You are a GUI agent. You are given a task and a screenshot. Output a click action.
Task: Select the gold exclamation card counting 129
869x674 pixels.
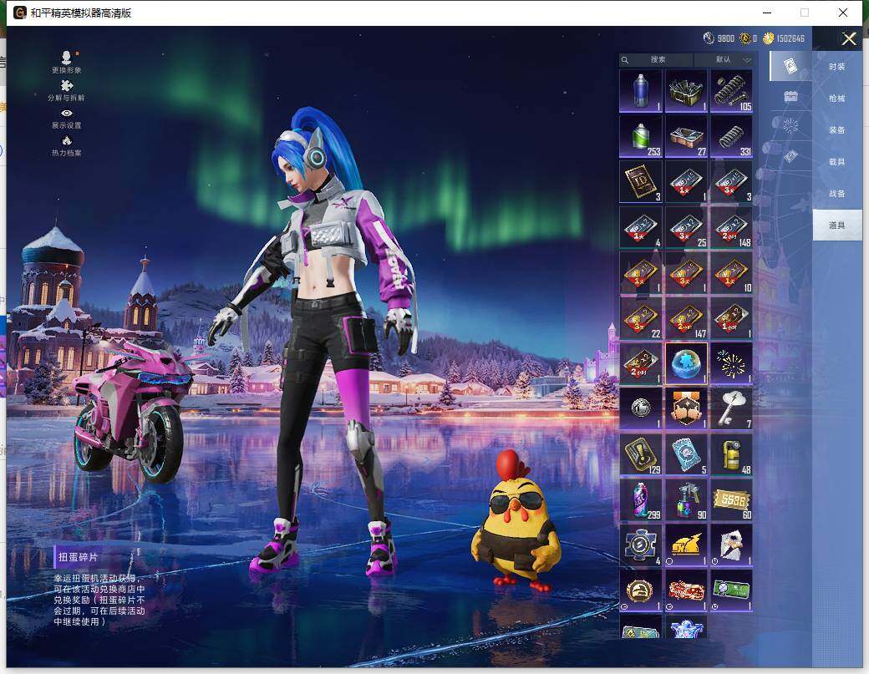pyautogui.click(x=641, y=454)
